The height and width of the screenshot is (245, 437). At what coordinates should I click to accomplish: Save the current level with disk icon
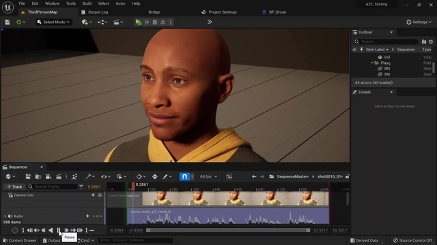[x=8, y=22]
